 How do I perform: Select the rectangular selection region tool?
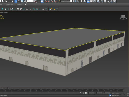pos(9,1)
